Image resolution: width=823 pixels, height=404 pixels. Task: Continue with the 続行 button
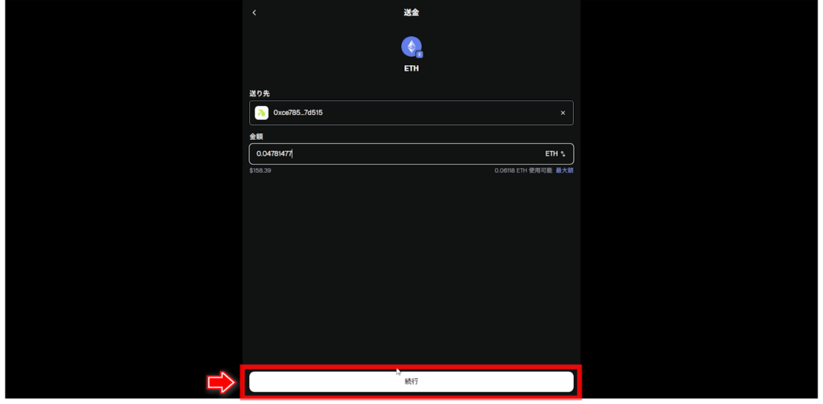[411, 382]
